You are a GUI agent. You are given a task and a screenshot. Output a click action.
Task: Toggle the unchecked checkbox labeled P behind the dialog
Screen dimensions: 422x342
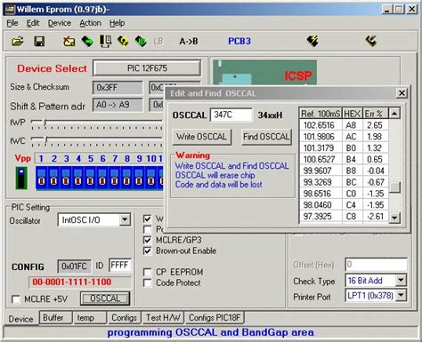(147, 229)
